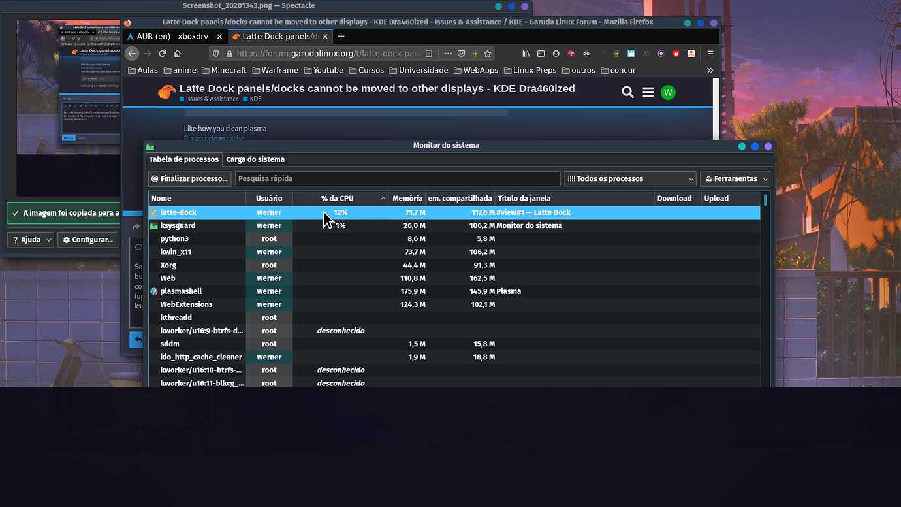
Task: Open the Issues & Assistance category link
Action: tap(209, 99)
